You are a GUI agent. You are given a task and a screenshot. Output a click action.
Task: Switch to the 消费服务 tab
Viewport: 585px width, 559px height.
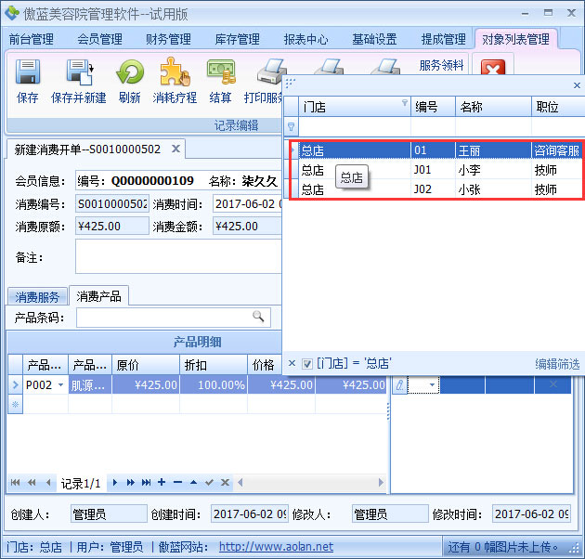pyautogui.click(x=37, y=297)
